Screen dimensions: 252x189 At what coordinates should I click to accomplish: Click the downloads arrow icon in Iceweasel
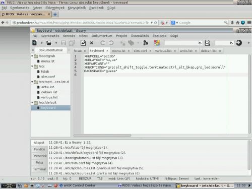232,23
